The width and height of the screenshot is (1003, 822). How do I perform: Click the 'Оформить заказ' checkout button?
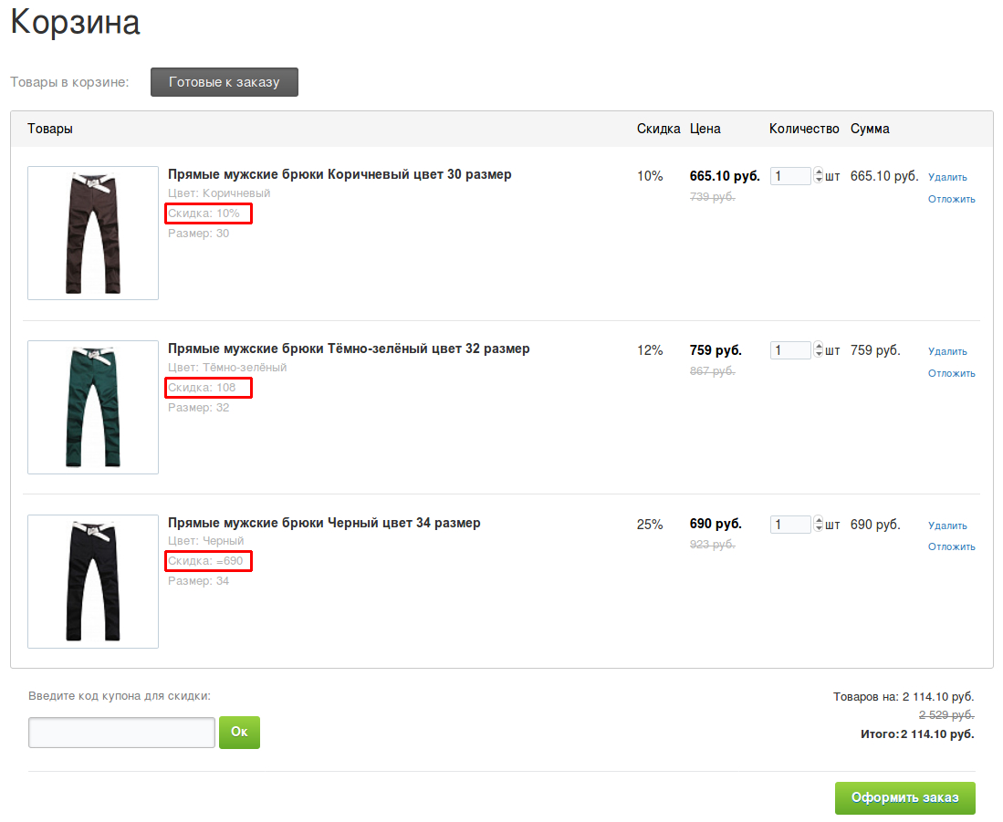point(904,798)
